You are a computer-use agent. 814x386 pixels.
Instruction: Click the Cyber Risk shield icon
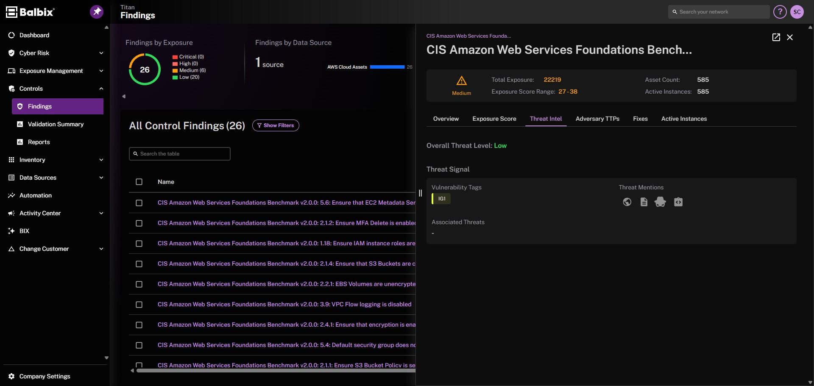(x=11, y=53)
